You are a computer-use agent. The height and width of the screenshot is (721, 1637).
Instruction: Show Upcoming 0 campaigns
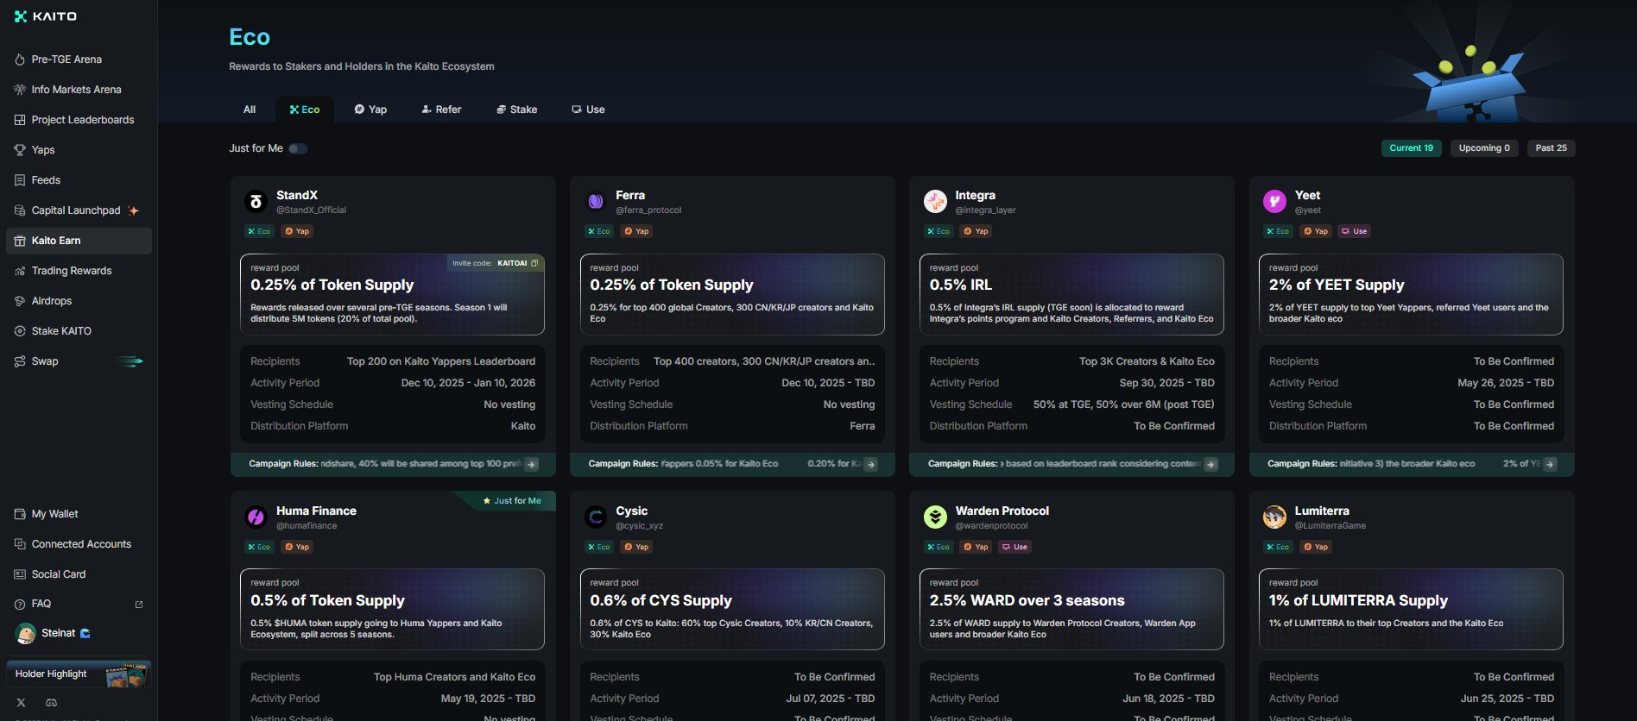point(1484,148)
